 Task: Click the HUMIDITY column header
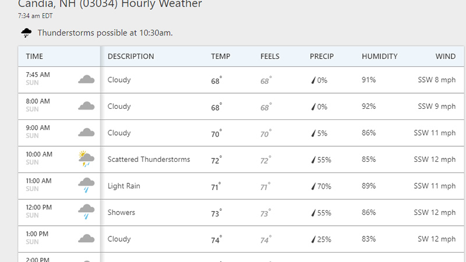tap(379, 56)
